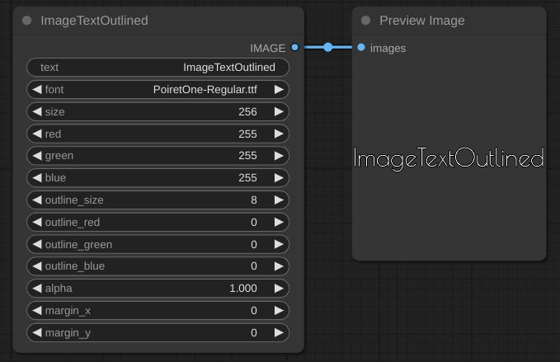This screenshot has height=362, width=560.
Task: Switch to the next font with right arrow
Action: [279, 89]
